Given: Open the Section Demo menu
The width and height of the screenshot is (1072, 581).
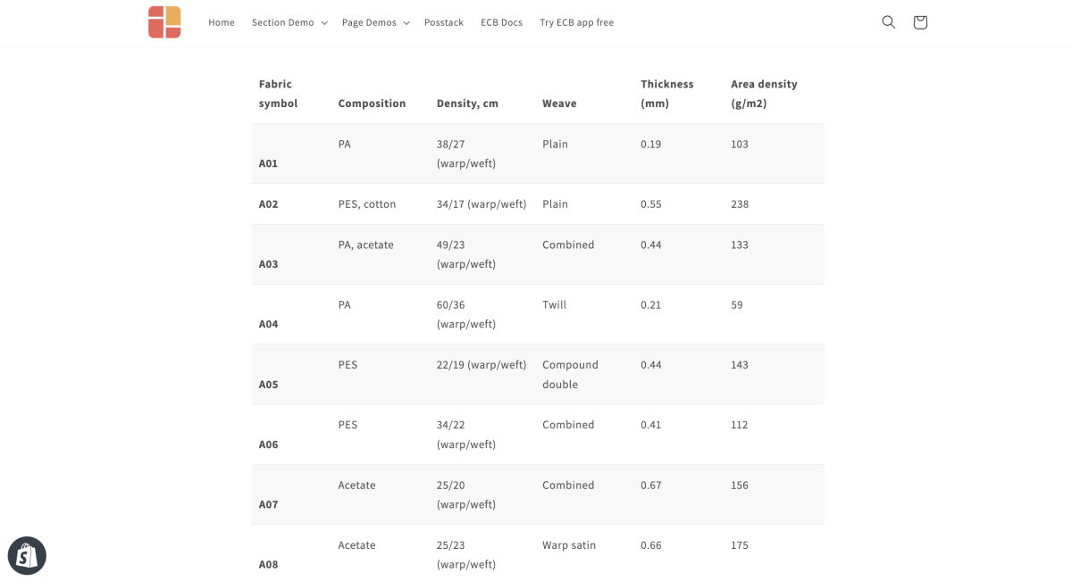Looking at the screenshot, I should (281, 22).
